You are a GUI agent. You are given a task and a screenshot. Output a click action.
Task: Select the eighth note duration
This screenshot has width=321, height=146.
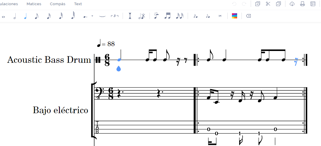36,16
